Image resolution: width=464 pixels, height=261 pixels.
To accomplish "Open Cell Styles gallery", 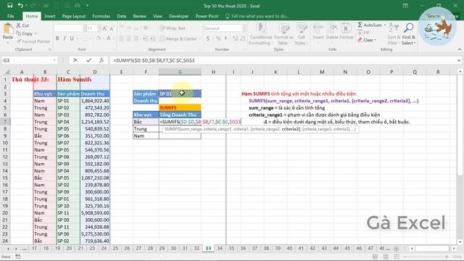I will (301, 34).
